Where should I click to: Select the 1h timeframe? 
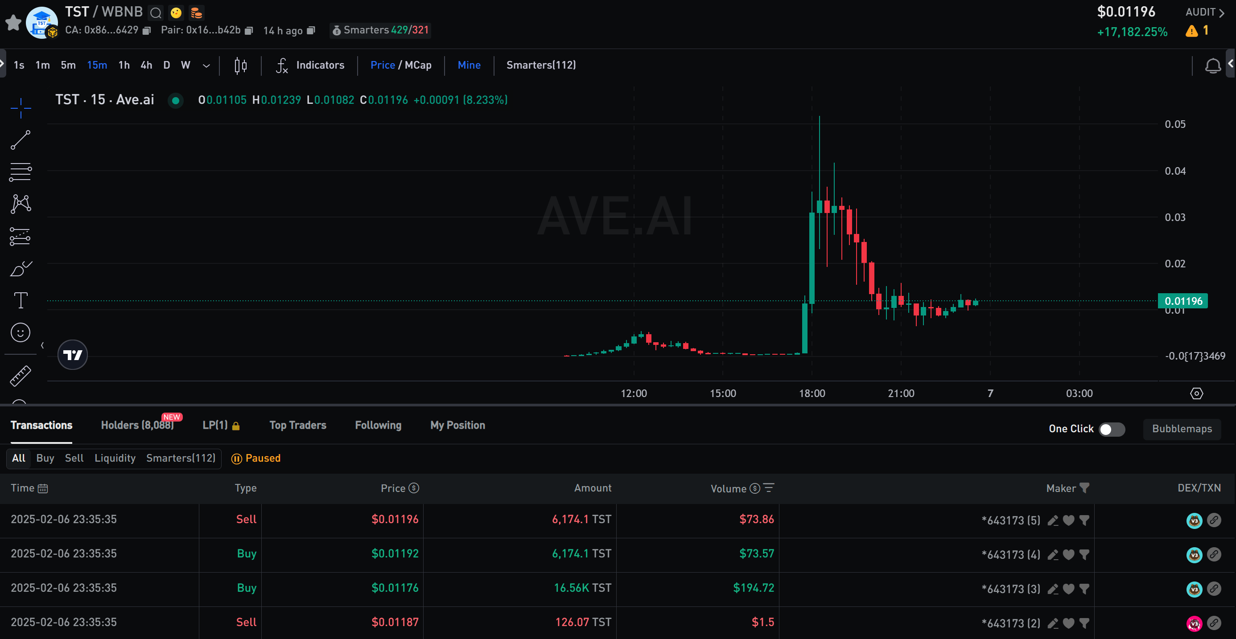coord(124,65)
